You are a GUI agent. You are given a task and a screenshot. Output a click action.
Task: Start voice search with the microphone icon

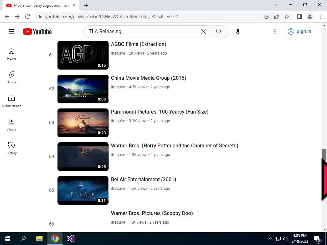point(238,32)
